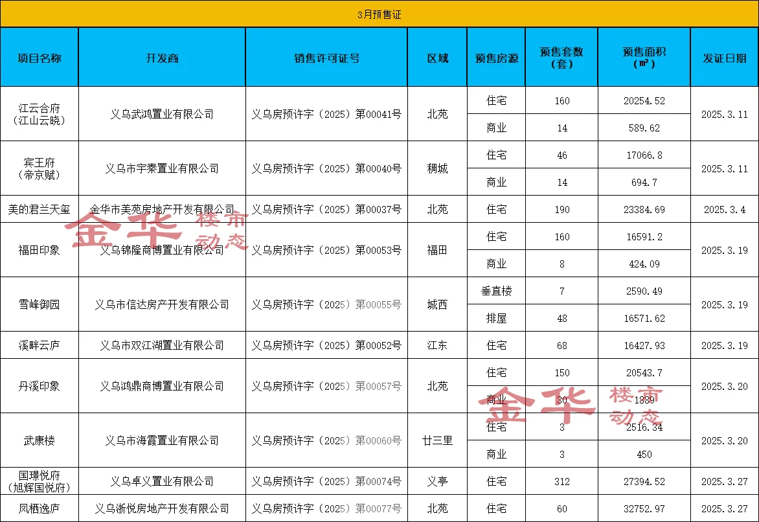759x522 pixels.
Task: Click region cell 义亭
Action: coord(438,481)
